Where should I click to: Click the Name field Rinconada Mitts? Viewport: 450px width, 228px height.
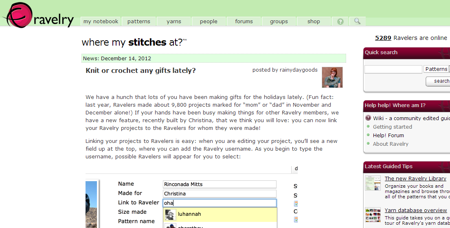(x=220, y=184)
